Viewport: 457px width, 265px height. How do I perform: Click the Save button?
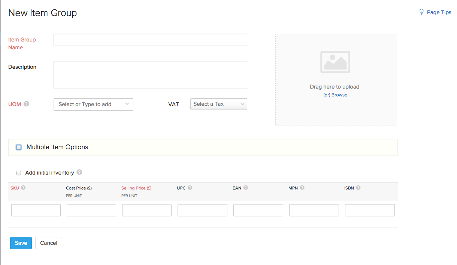pyautogui.click(x=21, y=243)
